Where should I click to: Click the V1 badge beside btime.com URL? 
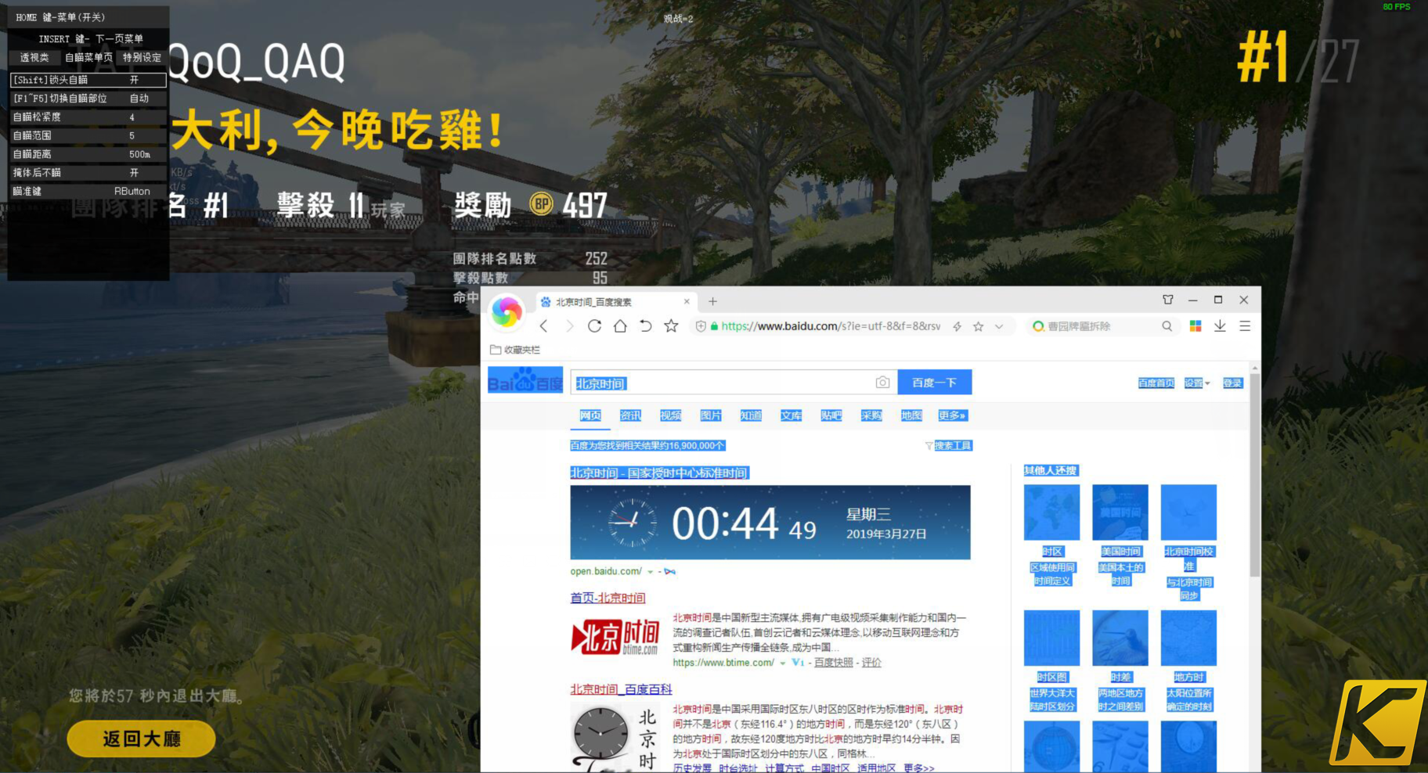pyautogui.click(x=798, y=663)
